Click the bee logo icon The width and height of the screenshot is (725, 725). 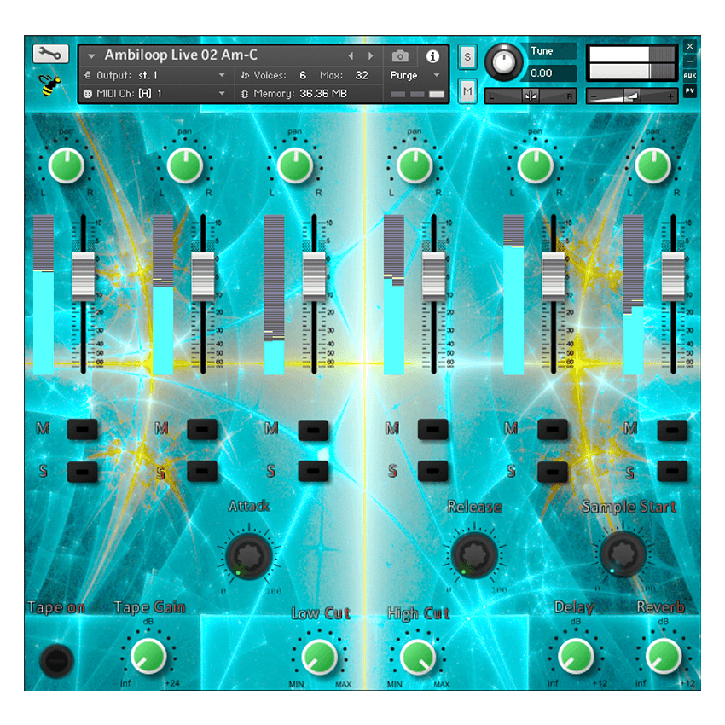49,85
